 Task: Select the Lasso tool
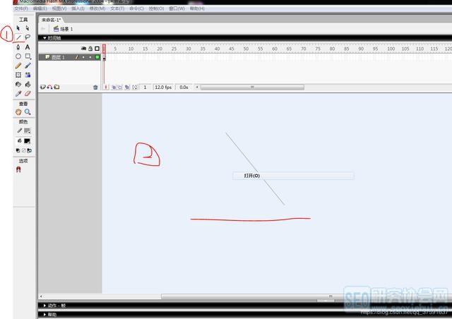(x=28, y=37)
